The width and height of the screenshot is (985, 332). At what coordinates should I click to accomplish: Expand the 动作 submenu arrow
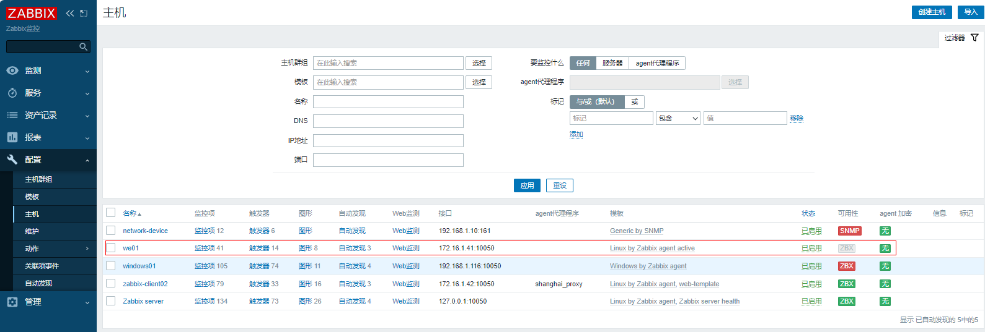point(87,249)
